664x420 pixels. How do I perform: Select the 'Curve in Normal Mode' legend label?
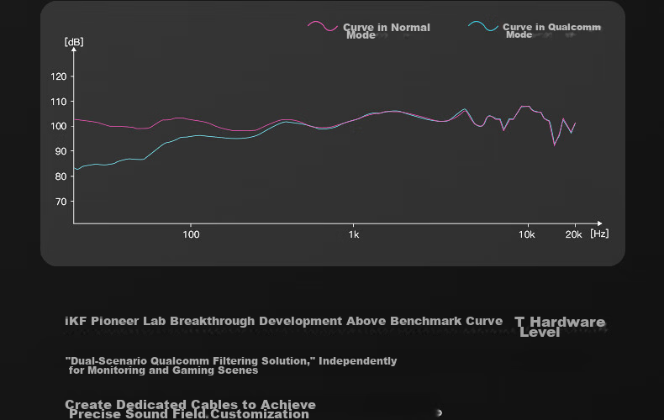[386, 31]
